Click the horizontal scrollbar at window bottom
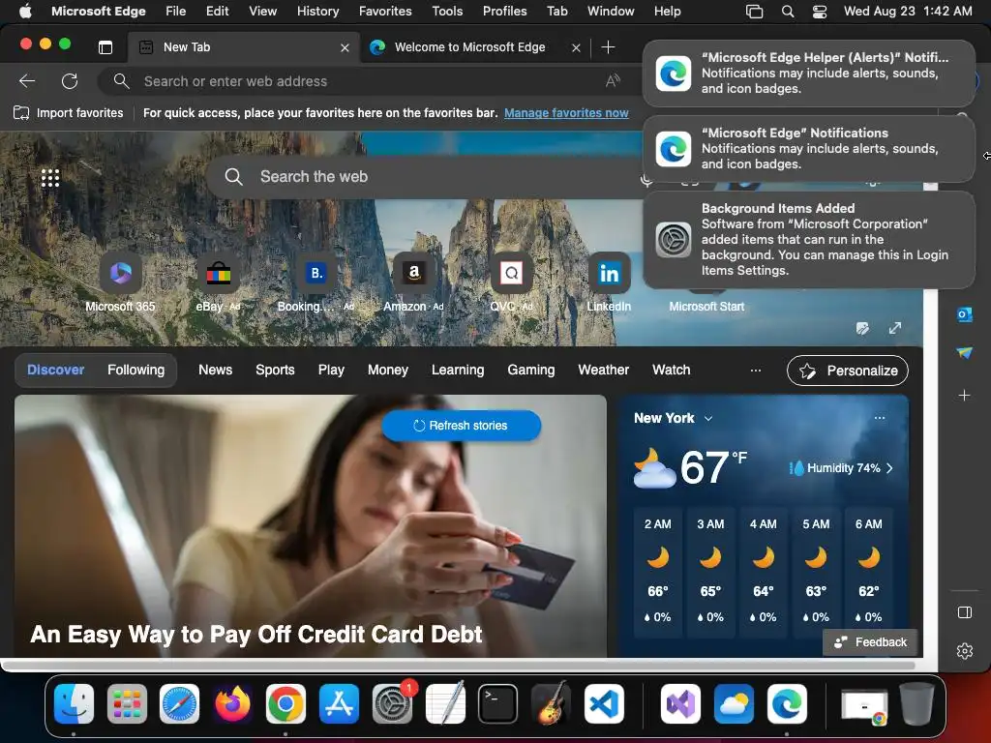Screen dimensions: 991x743 (x=458, y=666)
